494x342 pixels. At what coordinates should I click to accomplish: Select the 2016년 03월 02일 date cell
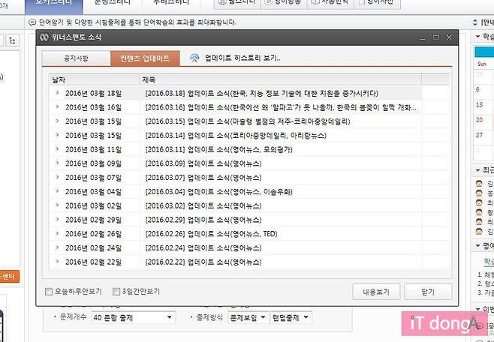click(x=93, y=205)
